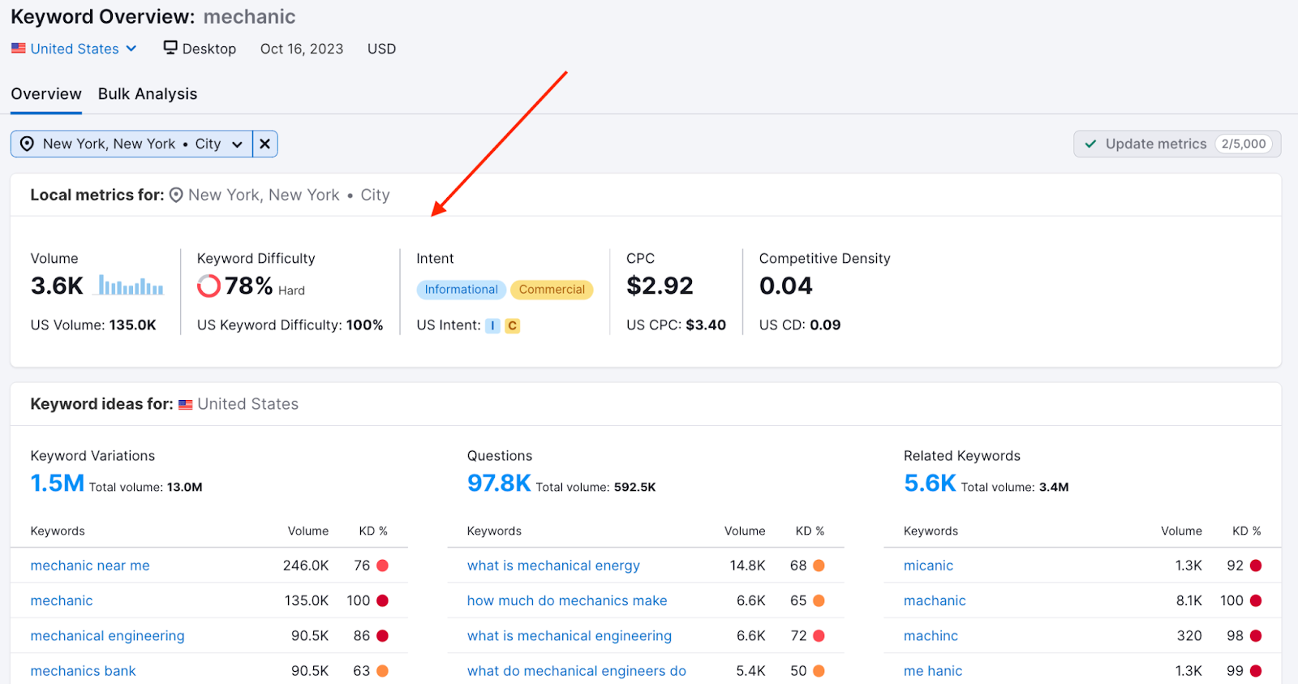Click the location pin in city filter
1298x684 pixels.
pos(27,144)
